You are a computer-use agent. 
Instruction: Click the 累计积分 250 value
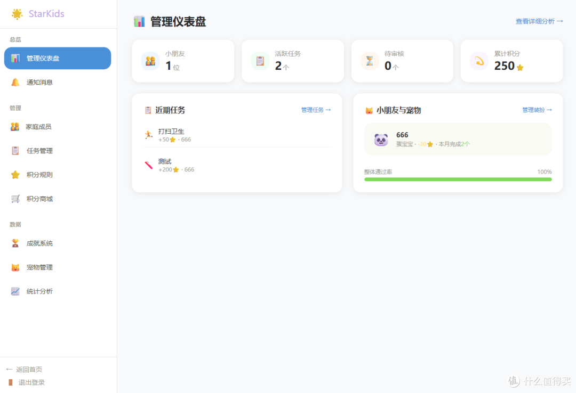[x=505, y=65]
